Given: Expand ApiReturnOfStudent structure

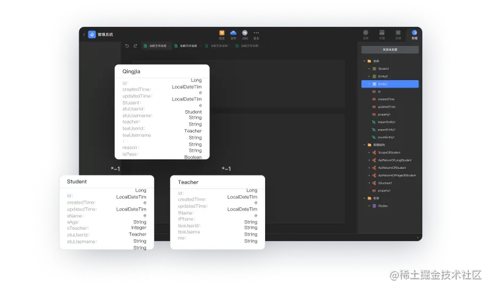Looking at the screenshot, I should point(369,168).
